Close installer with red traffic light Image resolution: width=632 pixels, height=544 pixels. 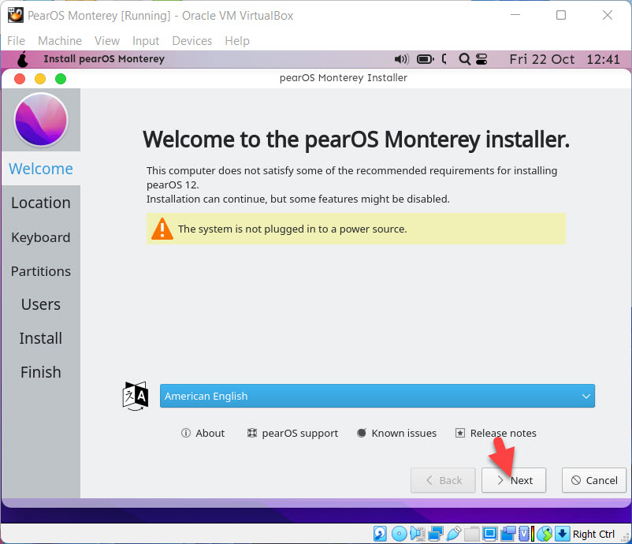tap(20, 79)
